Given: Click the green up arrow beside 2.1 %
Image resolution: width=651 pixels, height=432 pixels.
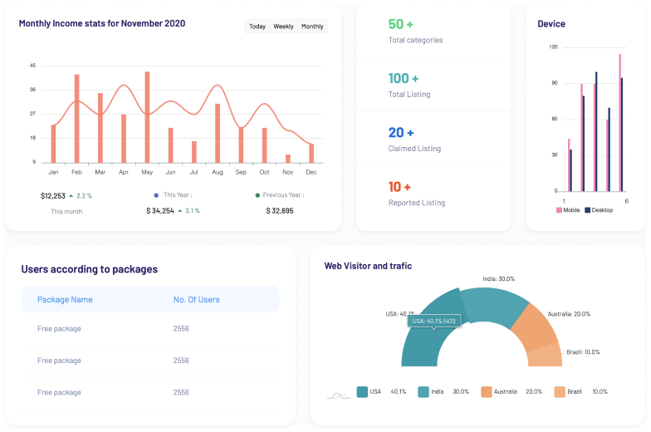Looking at the screenshot, I should point(179,211).
